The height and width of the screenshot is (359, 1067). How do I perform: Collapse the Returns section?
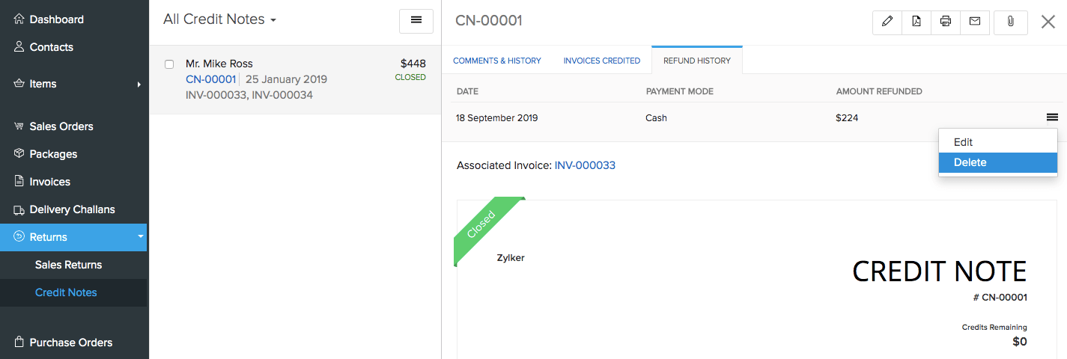tap(140, 237)
